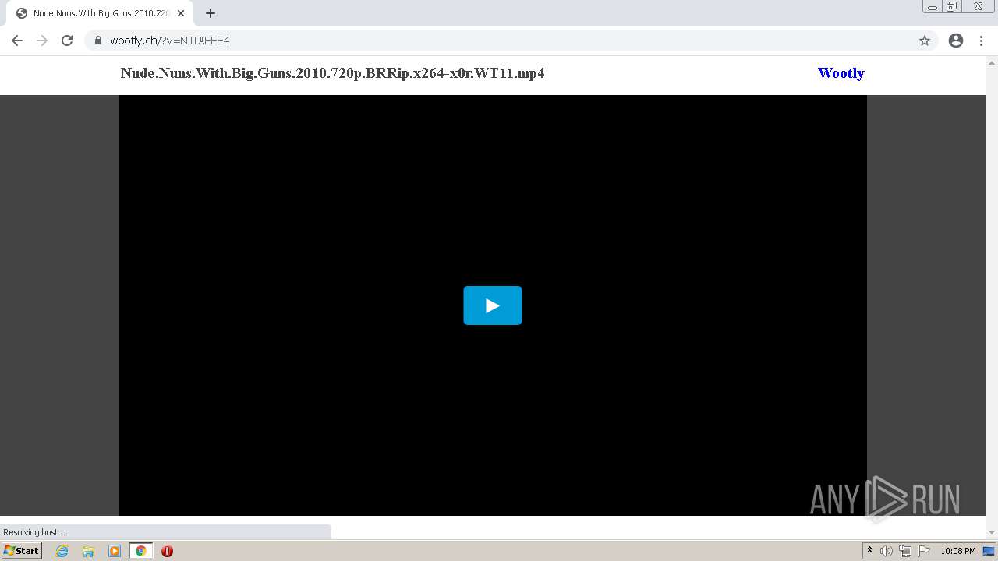
Task: Launch Internet Explorer from the taskbar
Action: coord(62,551)
